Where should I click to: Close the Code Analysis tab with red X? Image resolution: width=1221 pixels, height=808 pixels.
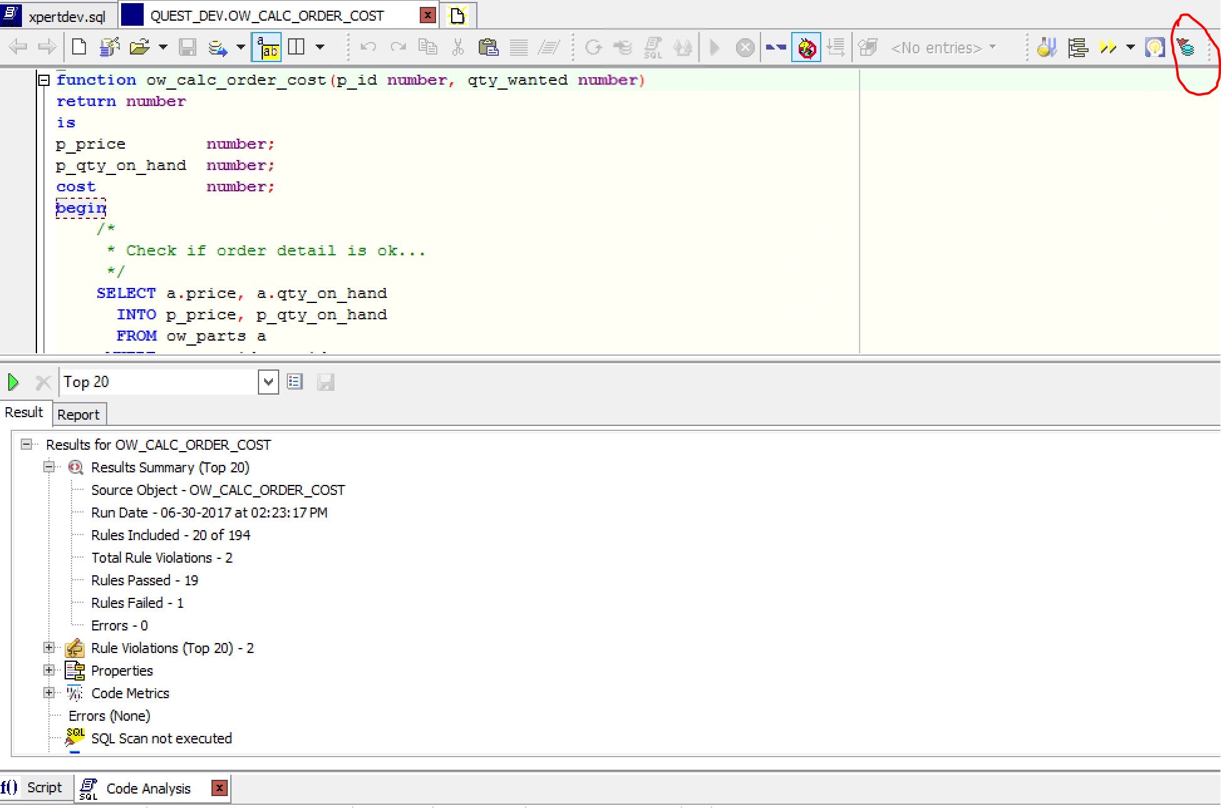219,788
